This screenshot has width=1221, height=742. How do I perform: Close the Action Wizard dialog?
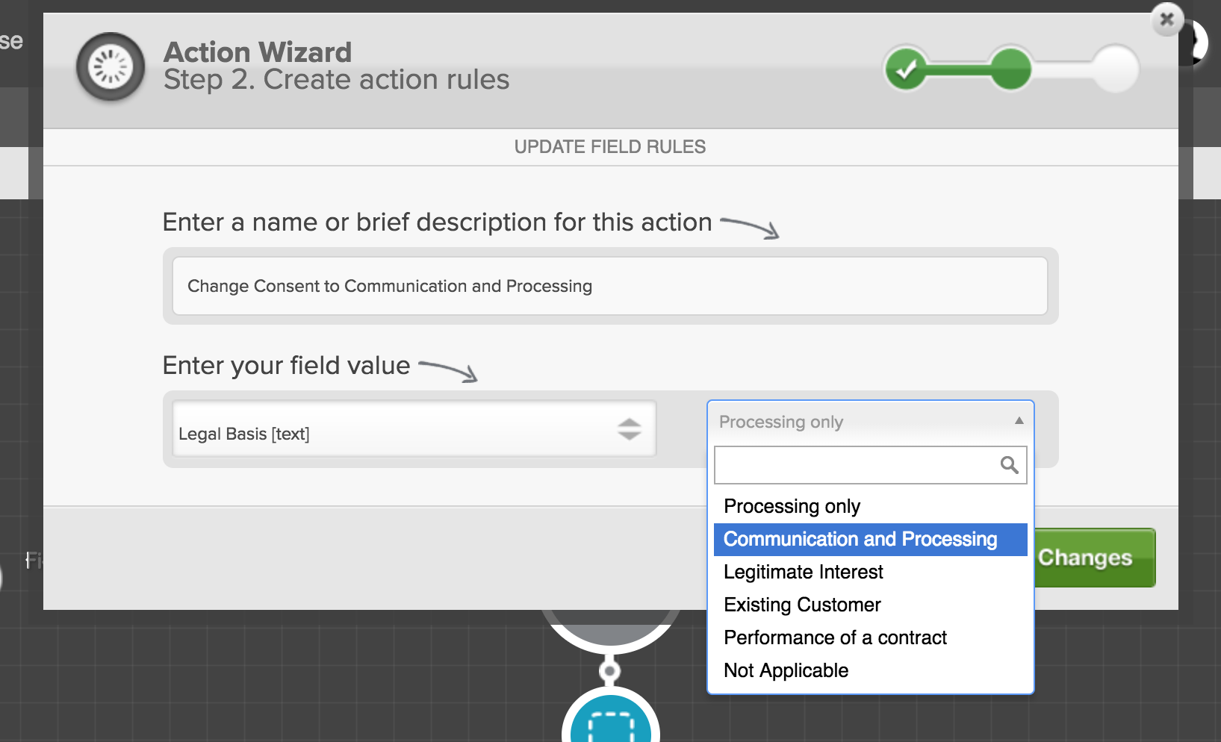click(x=1167, y=19)
